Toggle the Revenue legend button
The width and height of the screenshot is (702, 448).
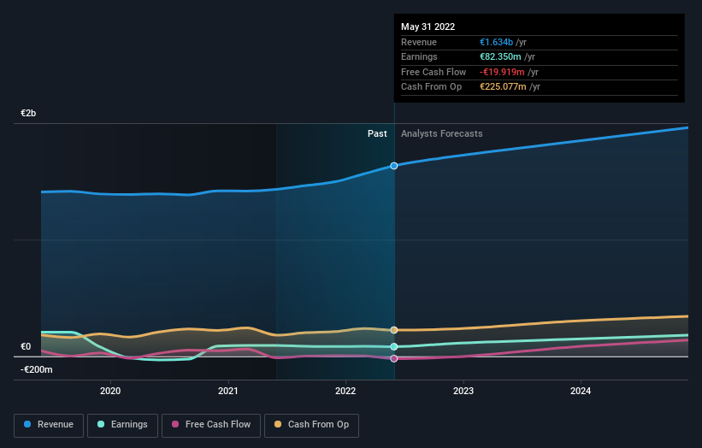click(49, 425)
